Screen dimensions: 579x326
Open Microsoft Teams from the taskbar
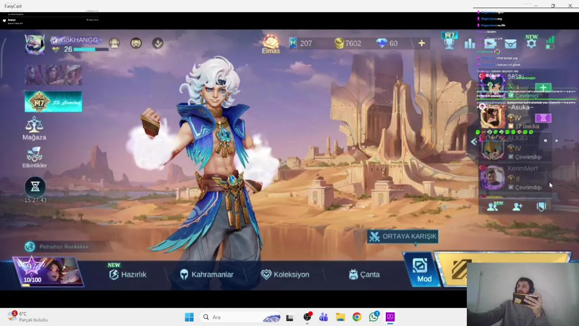pyautogui.click(x=323, y=317)
